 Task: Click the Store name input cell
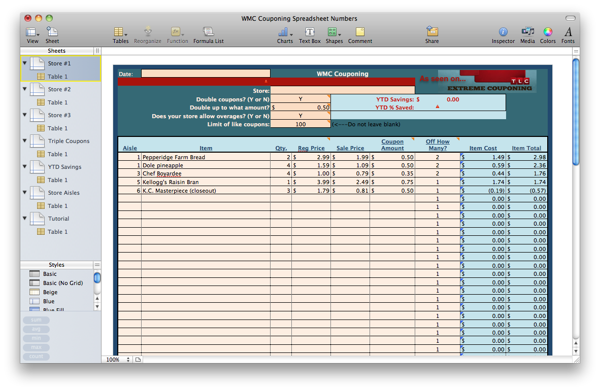[x=343, y=91]
